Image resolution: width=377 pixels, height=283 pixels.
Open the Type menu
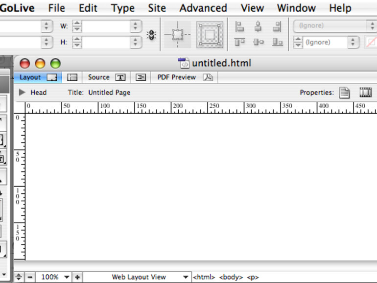pos(122,8)
